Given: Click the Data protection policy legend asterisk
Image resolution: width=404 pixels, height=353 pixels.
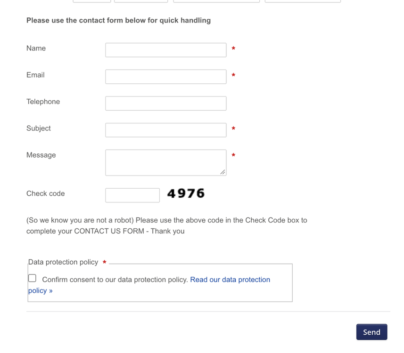Looking at the screenshot, I should pos(104,263).
